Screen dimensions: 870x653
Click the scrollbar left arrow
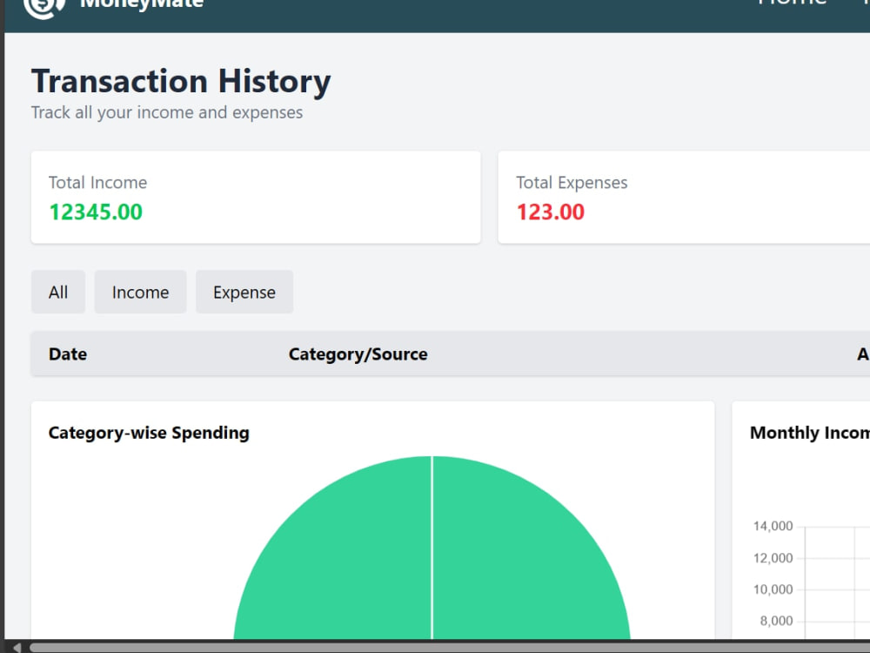click(x=17, y=648)
